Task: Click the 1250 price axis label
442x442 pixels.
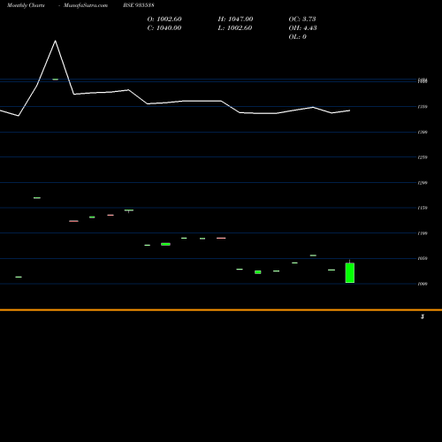Action: [x=423, y=157]
